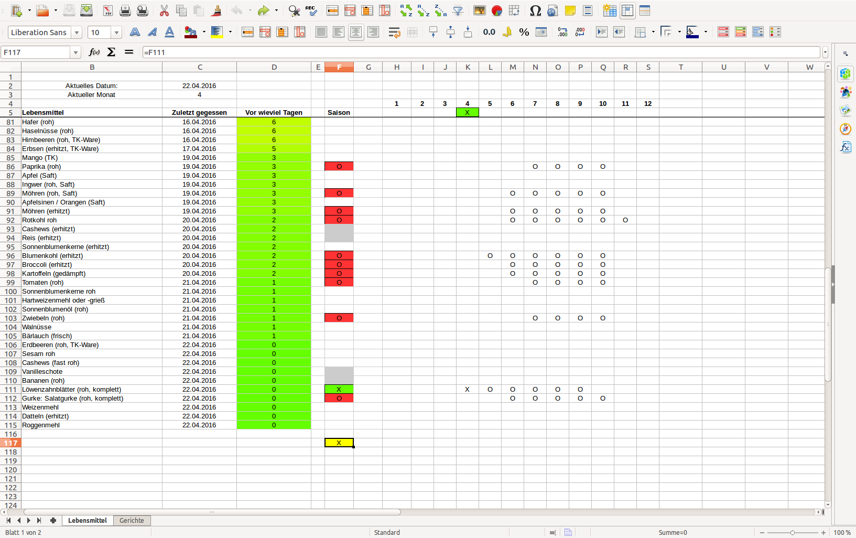Cut selection with scissors icon

(x=164, y=10)
